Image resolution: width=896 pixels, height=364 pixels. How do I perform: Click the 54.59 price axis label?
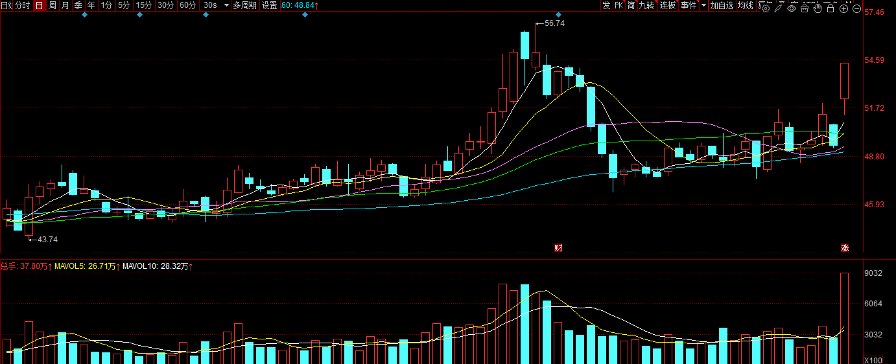tap(874, 60)
